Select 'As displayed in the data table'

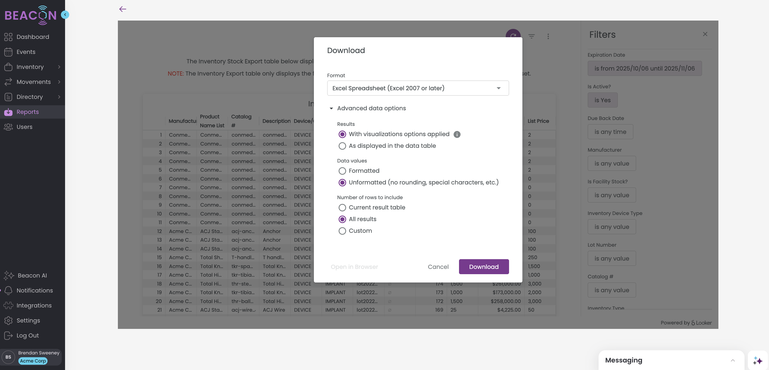pos(342,146)
